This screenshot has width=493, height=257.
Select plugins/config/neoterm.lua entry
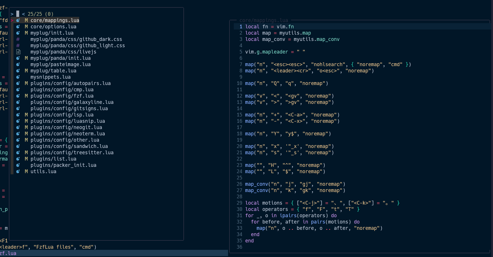click(68, 134)
